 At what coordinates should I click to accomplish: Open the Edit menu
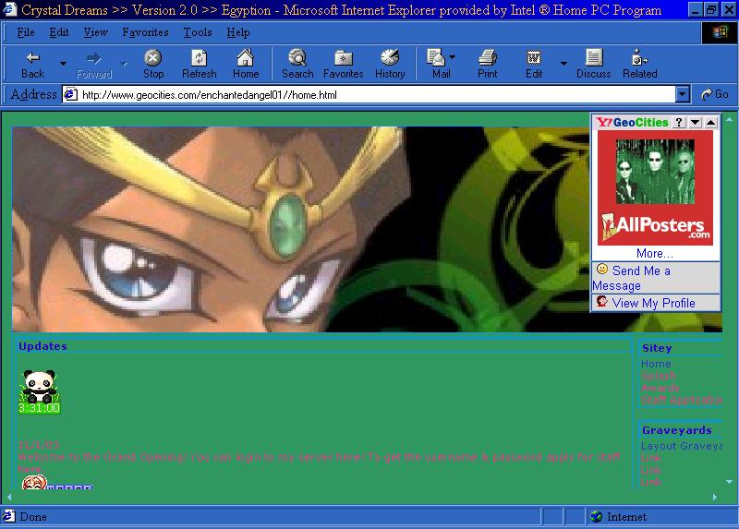(59, 32)
